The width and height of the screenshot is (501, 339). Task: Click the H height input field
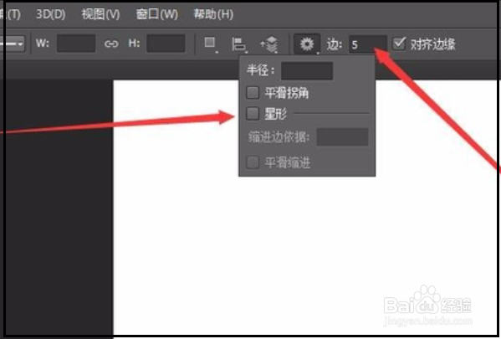[166, 44]
